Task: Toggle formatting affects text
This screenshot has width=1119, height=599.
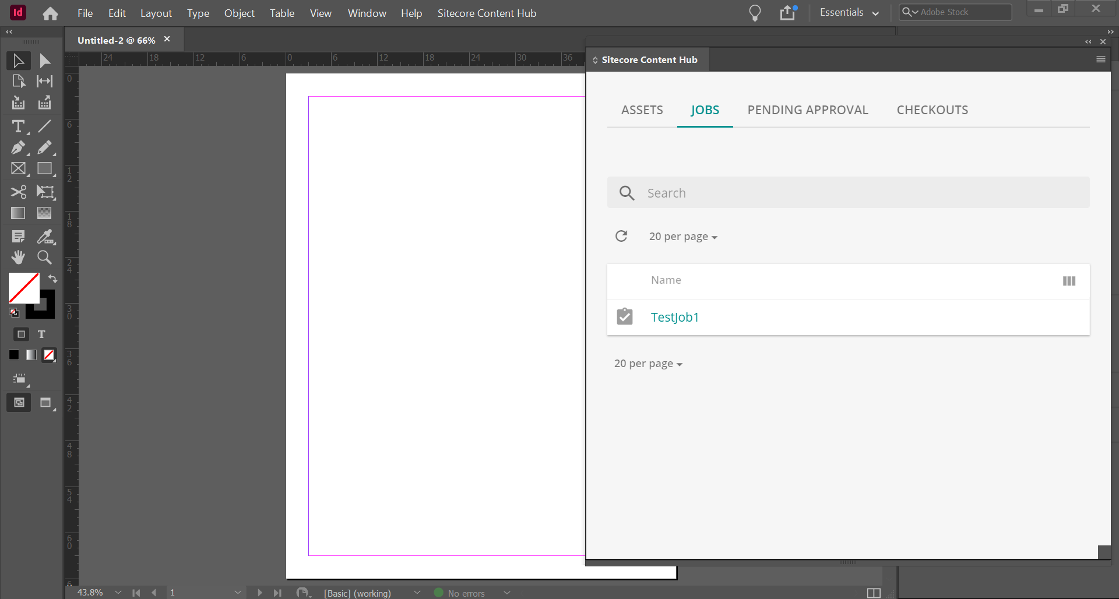Action: point(41,334)
